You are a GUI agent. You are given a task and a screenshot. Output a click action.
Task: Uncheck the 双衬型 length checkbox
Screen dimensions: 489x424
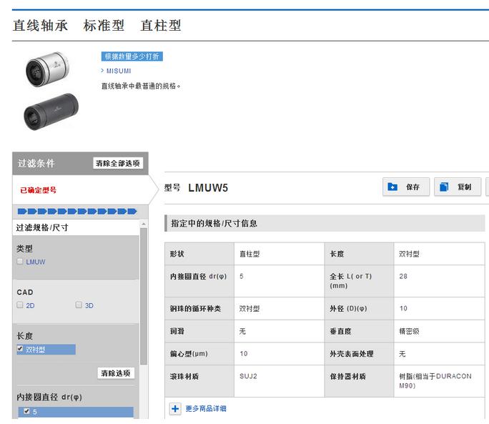click(20, 350)
